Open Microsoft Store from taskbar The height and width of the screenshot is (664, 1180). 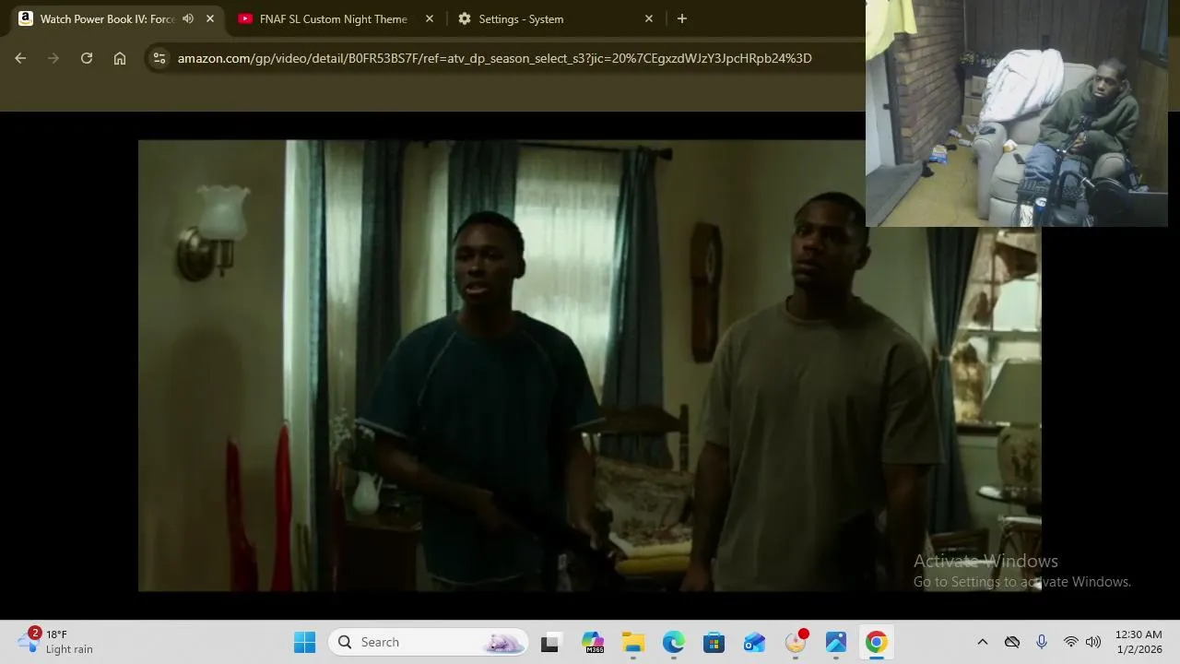point(714,642)
